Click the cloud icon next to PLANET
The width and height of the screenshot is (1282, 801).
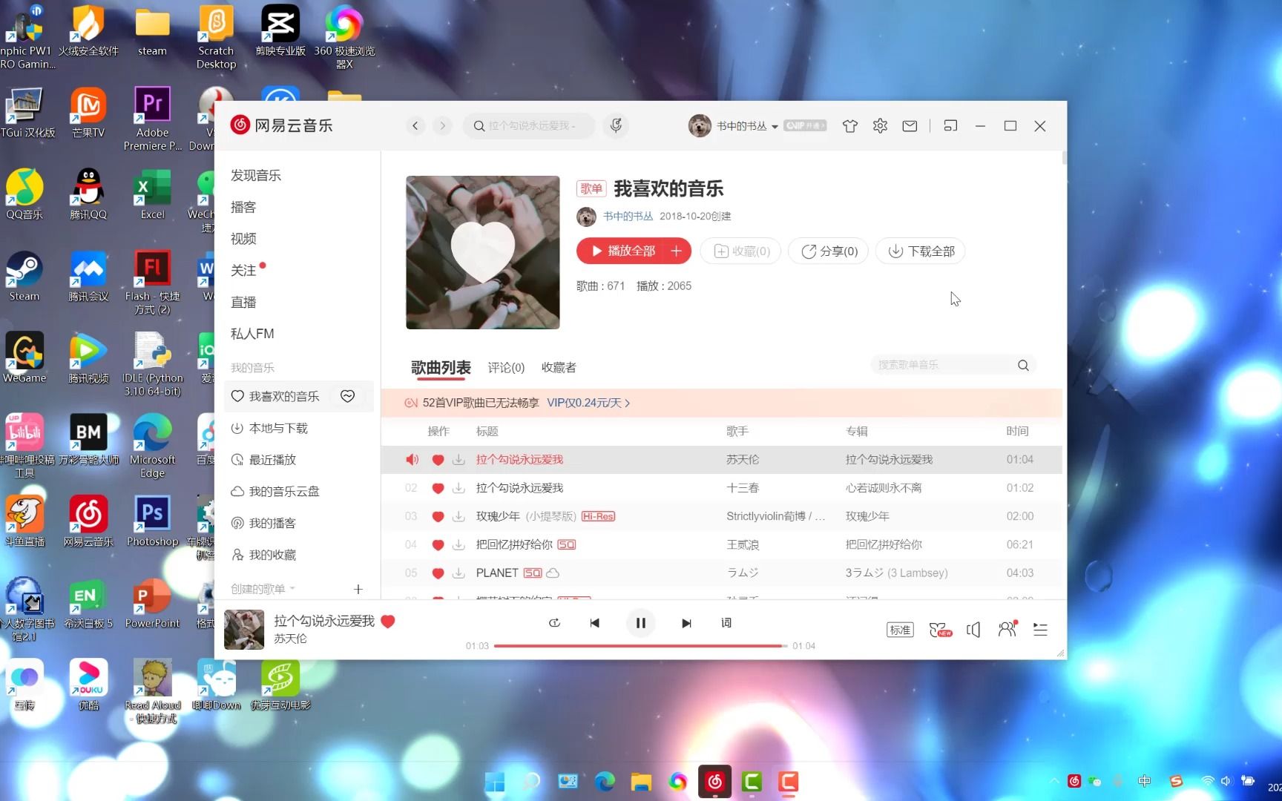[553, 573]
